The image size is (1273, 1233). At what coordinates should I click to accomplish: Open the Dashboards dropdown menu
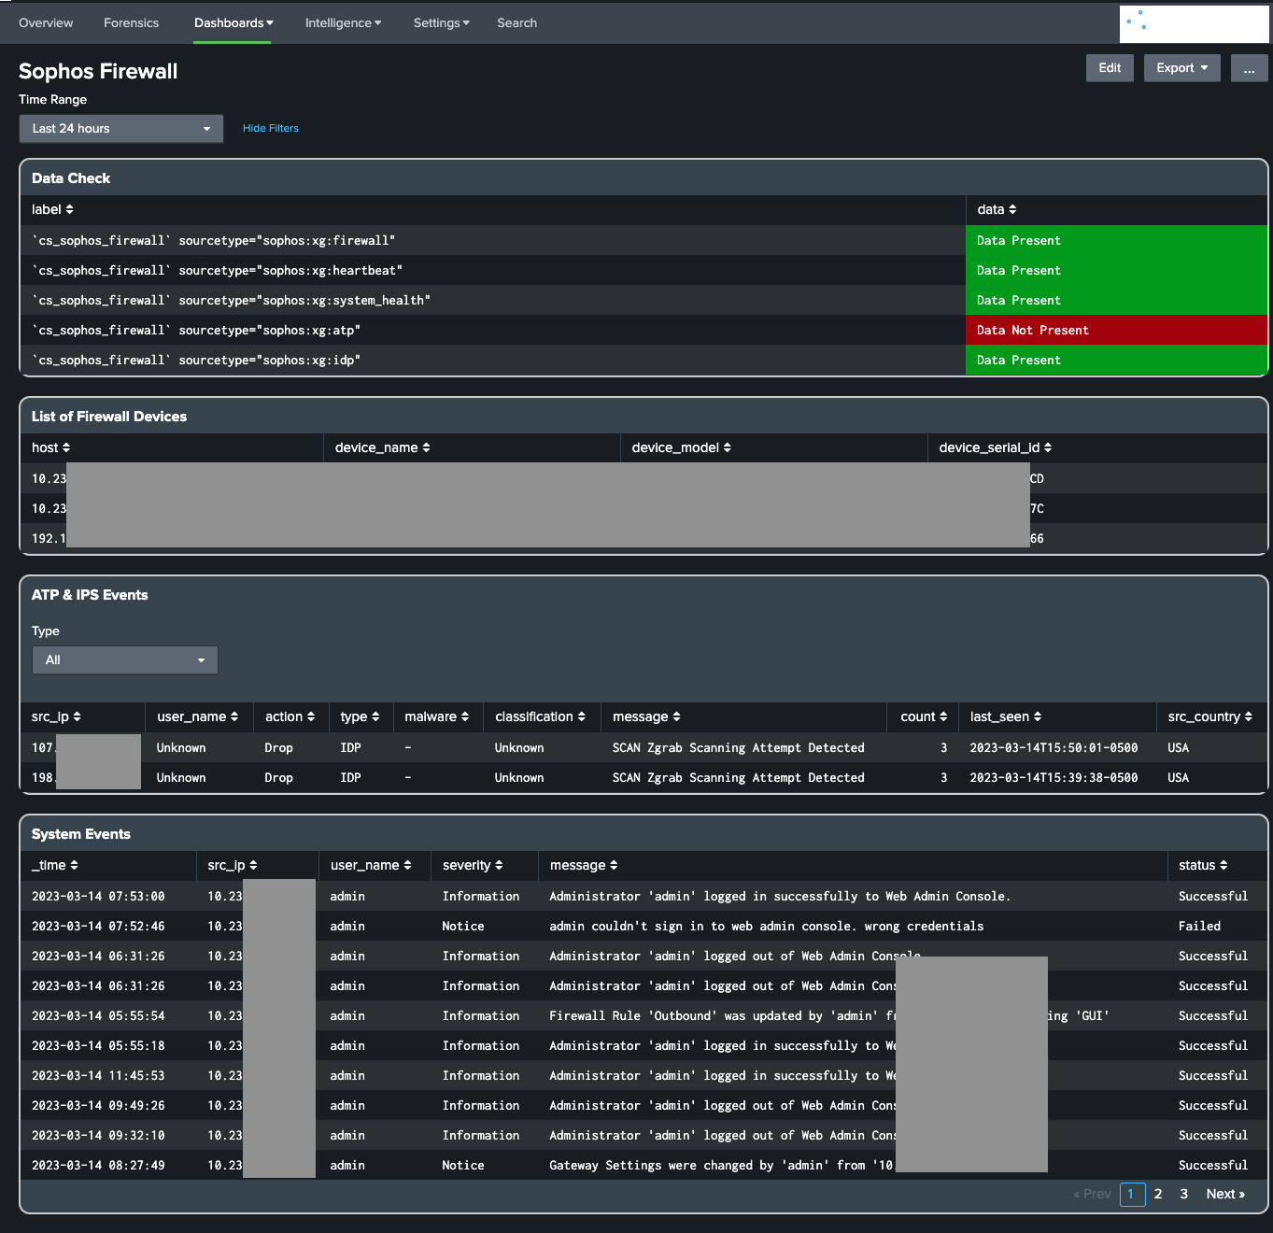click(x=233, y=22)
